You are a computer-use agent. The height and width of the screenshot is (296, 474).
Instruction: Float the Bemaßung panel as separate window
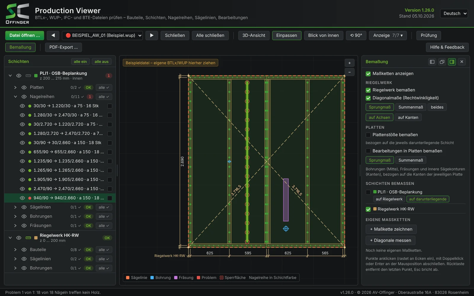(x=442, y=62)
